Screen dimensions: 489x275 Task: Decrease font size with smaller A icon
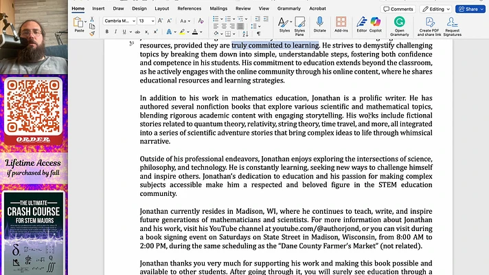(170, 21)
